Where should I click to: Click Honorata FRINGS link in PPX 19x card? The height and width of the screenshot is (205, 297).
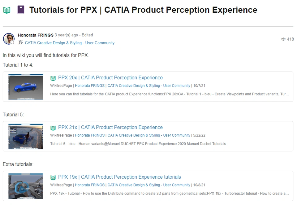point(90,185)
